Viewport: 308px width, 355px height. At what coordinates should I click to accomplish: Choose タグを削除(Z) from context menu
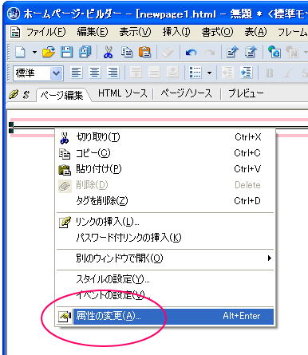click(165, 201)
